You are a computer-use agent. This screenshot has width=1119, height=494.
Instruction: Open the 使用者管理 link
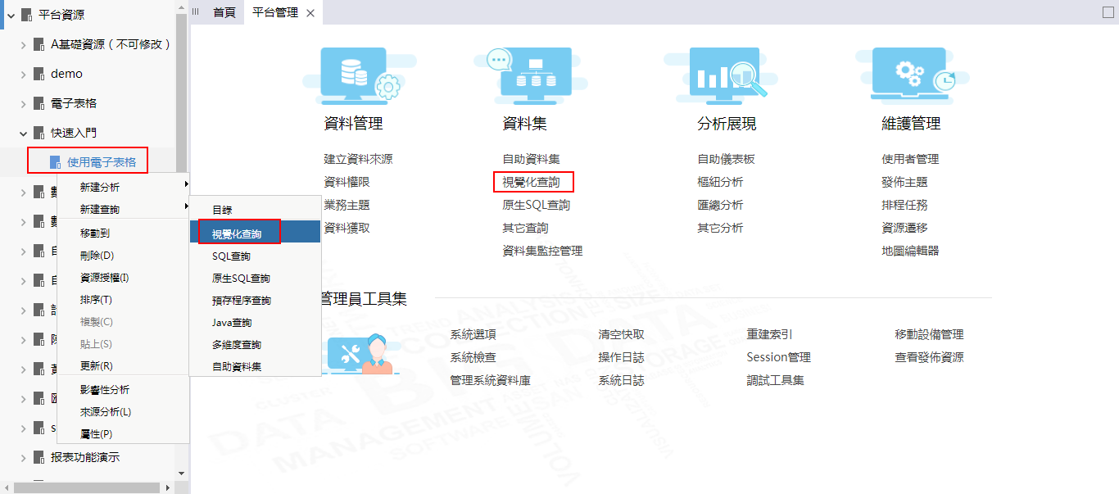(x=910, y=159)
